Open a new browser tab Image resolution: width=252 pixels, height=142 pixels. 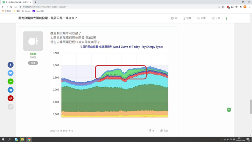pos(35,2)
